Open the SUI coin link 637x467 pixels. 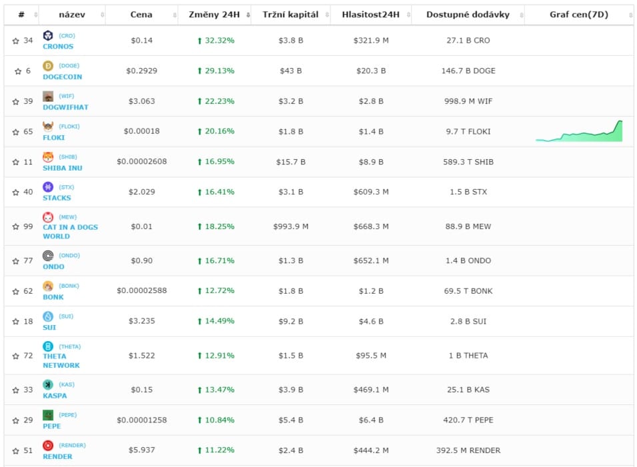(x=49, y=327)
